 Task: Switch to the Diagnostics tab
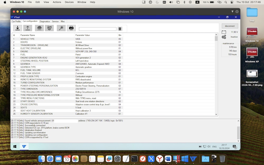coord(45,21)
